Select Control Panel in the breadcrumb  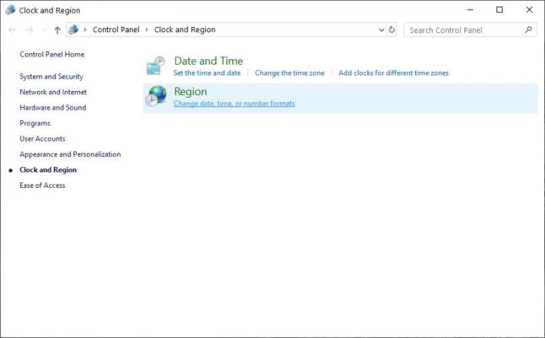coord(116,30)
